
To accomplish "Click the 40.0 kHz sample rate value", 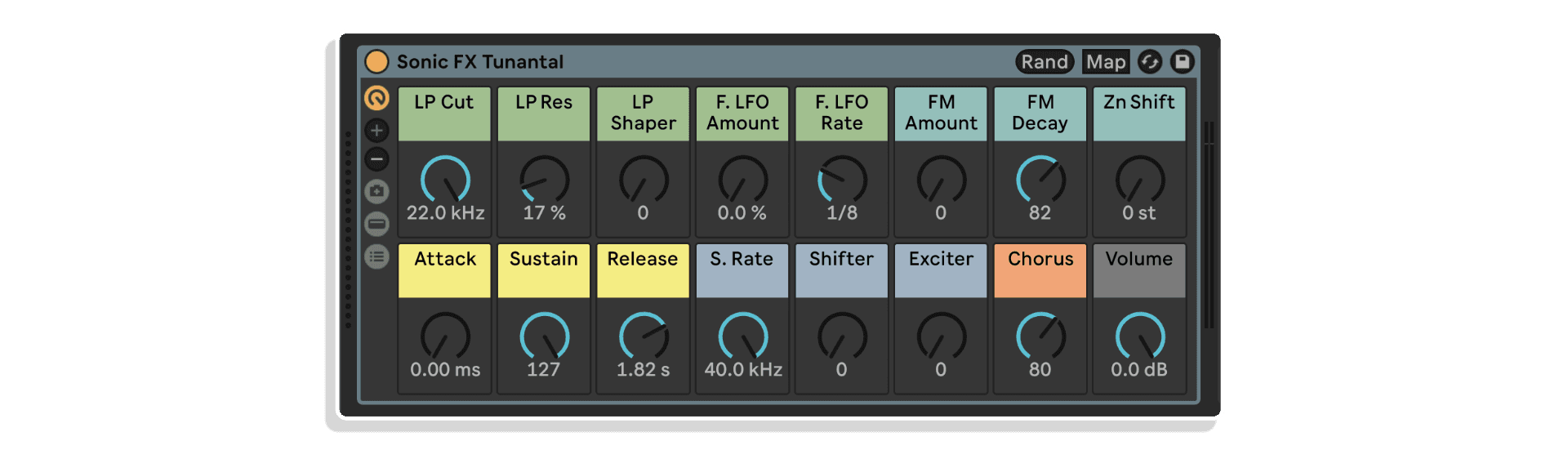I will tap(743, 370).
